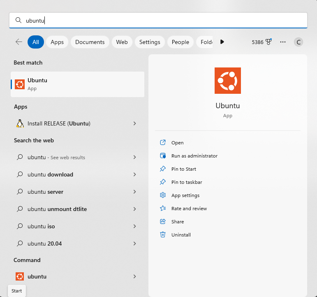Expand the Install RELEASE (Ubuntu) chevron
The width and height of the screenshot is (317, 297).
[134, 123]
